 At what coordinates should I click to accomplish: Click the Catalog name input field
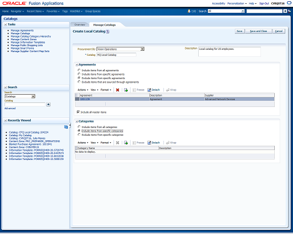(x=116, y=55)
